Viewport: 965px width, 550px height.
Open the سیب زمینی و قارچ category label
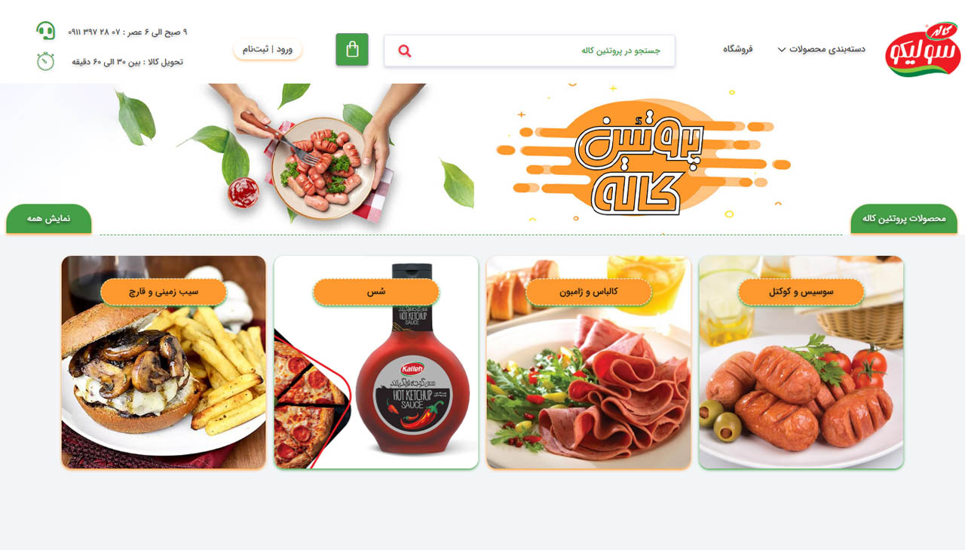tap(164, 292)
